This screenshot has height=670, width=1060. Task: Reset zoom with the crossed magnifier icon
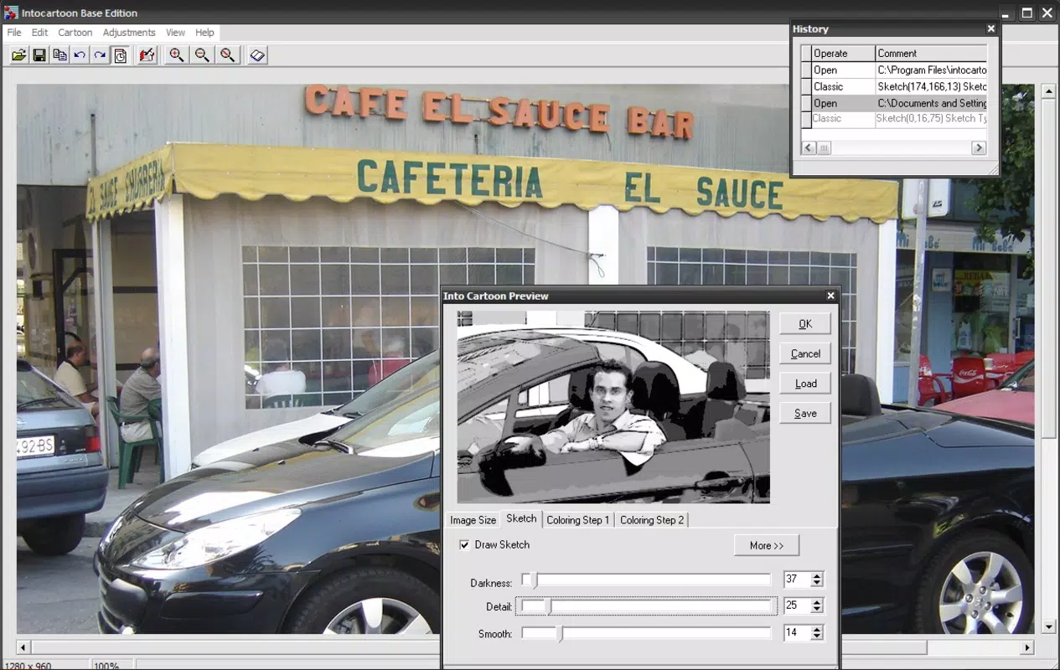227,55
